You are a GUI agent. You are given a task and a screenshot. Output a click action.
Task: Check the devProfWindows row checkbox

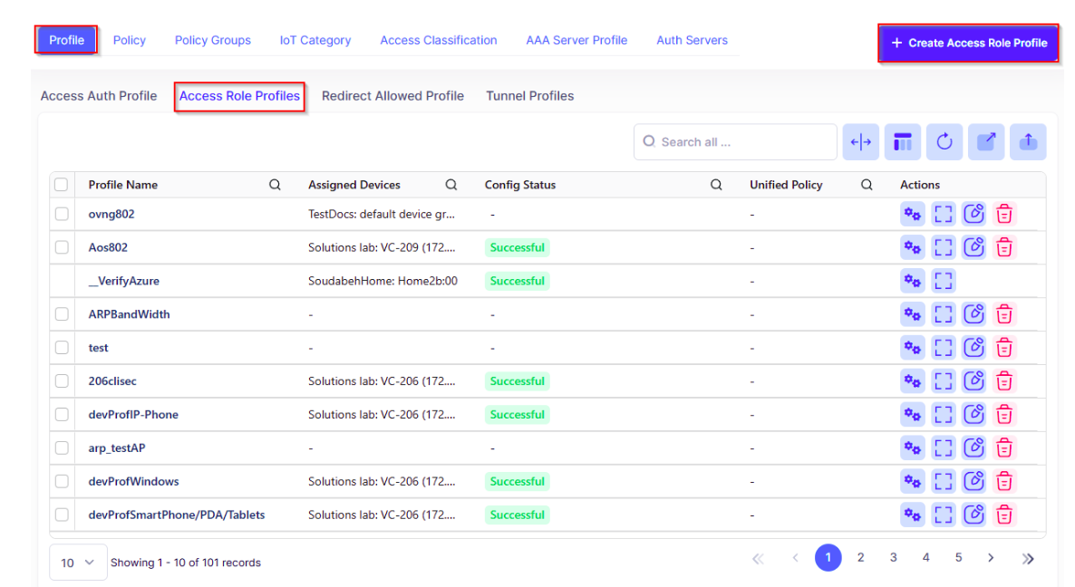click(62, 482)
